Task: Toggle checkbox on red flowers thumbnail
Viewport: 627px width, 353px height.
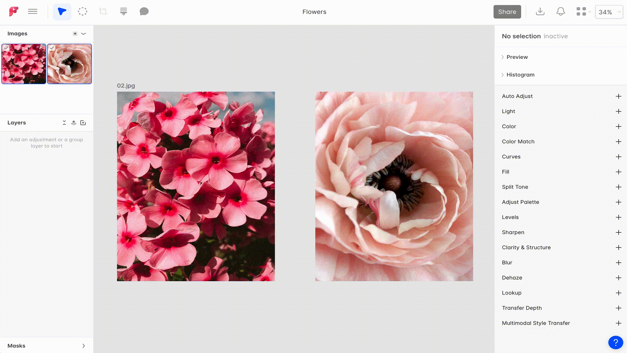Action: click(x=6, y=48)
